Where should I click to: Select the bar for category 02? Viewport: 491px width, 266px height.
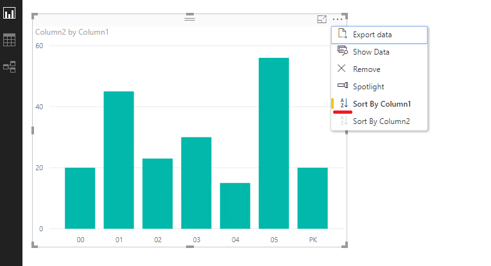157,193
